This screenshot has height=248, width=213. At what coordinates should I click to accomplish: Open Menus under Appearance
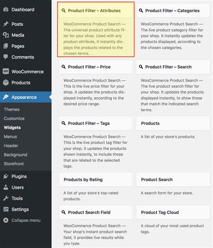[10, 136]
